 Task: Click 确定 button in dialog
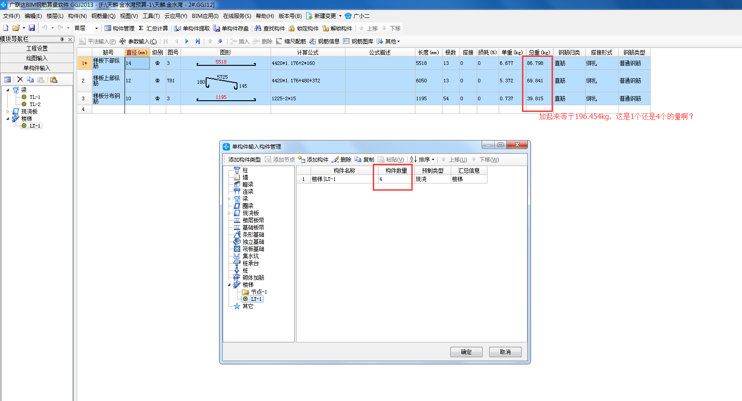(x=466, y=352)
